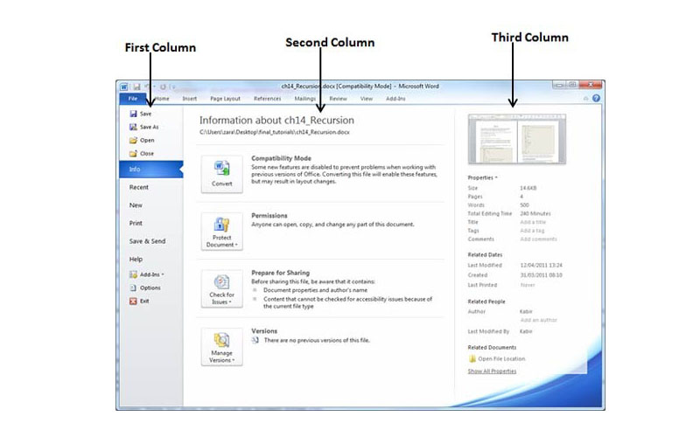Click the Undo icon in title bar
The height and width of the screenshot is (437, 700).
pos(147,87)
